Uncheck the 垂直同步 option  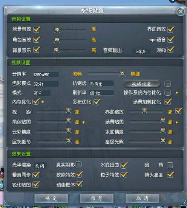click(x=36, y=175)
